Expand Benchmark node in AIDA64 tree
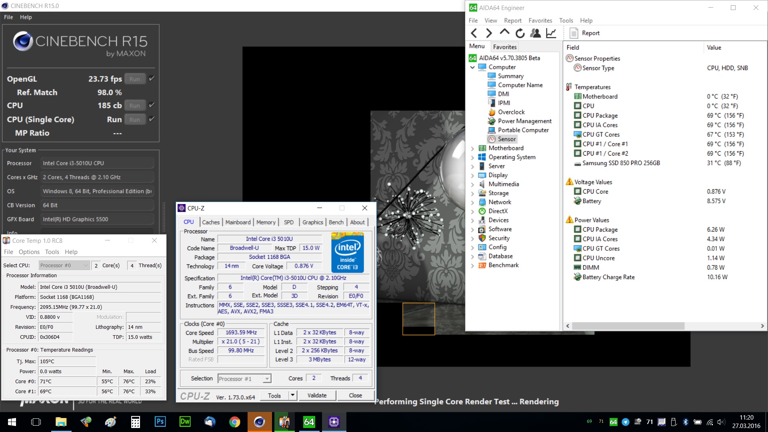This screenshot has width=768, height=432. [x=472, y=265]
